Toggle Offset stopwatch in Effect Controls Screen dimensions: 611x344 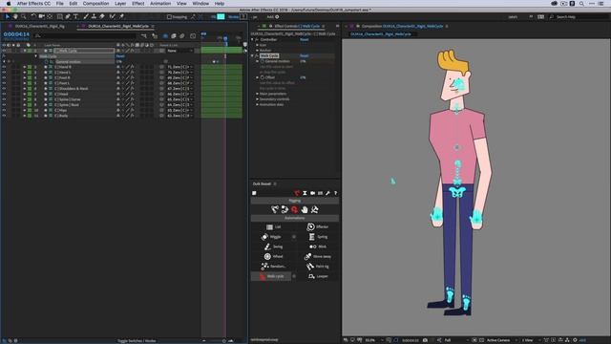[263, 77]
